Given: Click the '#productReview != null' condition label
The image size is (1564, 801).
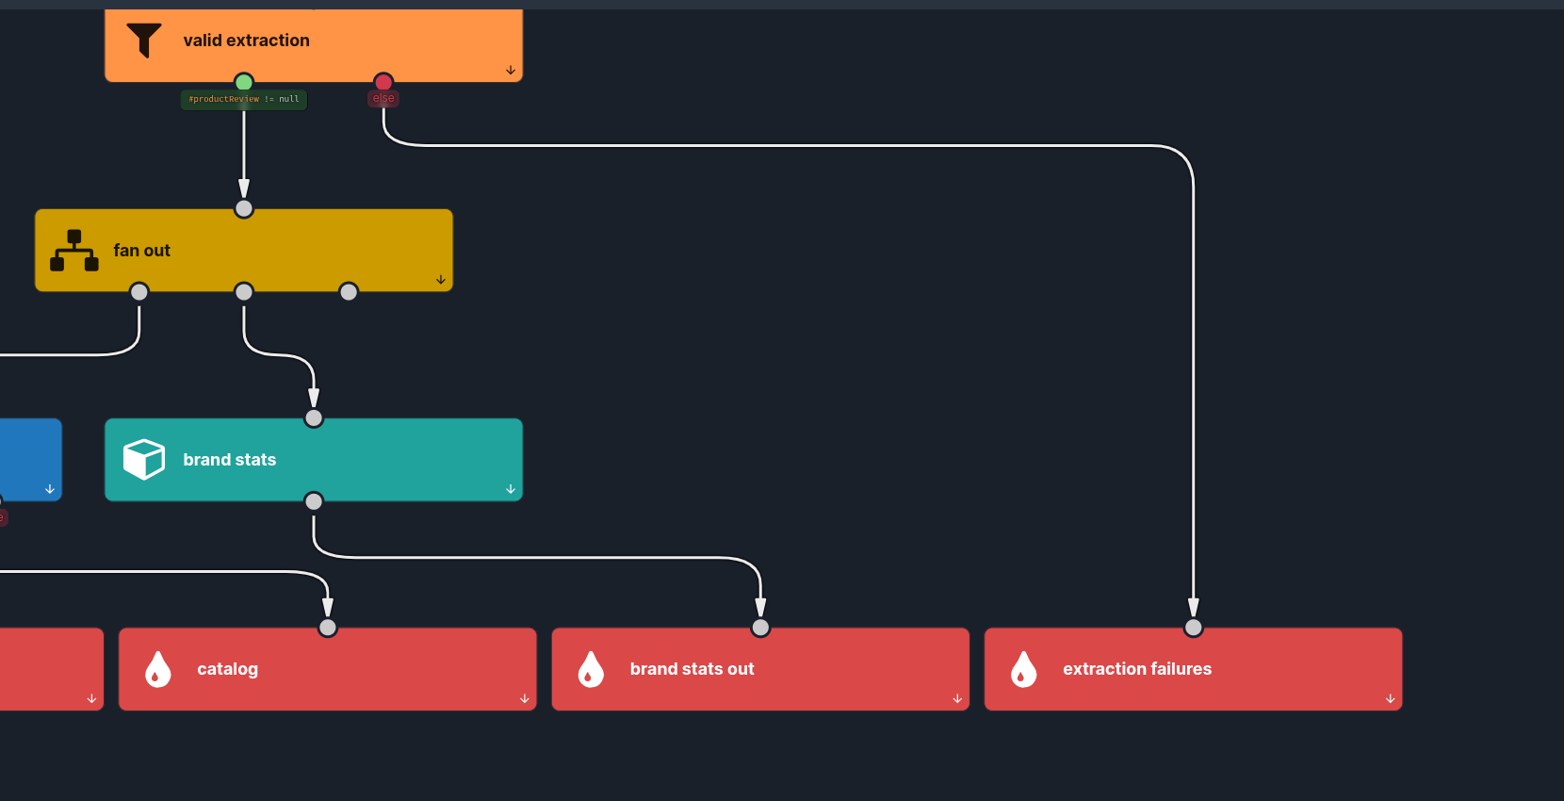Looking at the screenshot, I should click(x=244, y=99).
